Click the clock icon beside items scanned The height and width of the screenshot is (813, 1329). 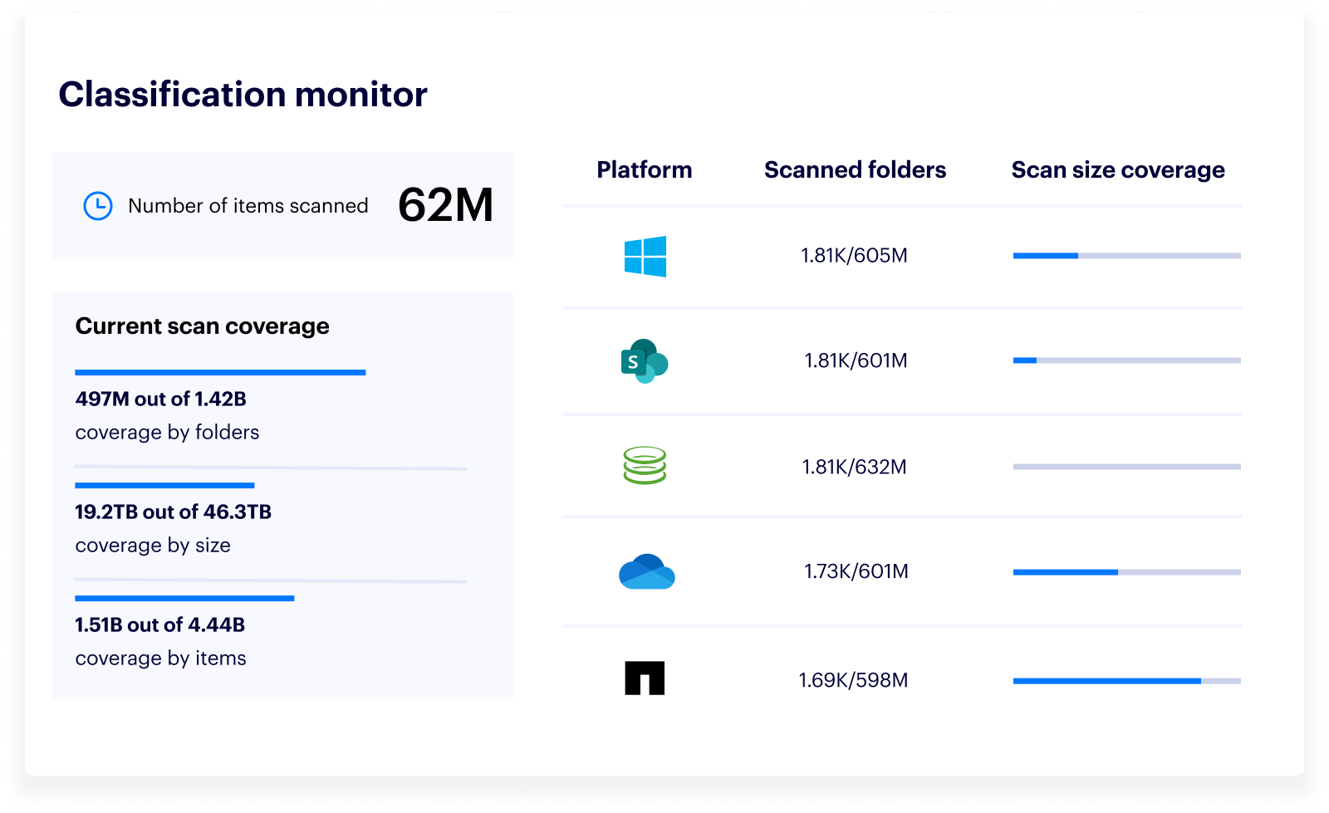coord(97,205)
